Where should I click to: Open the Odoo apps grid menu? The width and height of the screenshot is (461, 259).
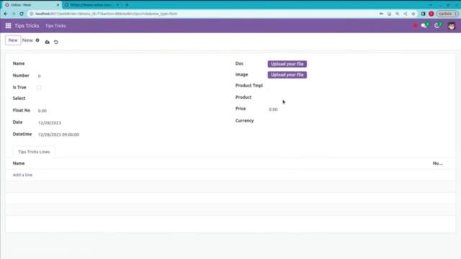(x=8, y=26)
